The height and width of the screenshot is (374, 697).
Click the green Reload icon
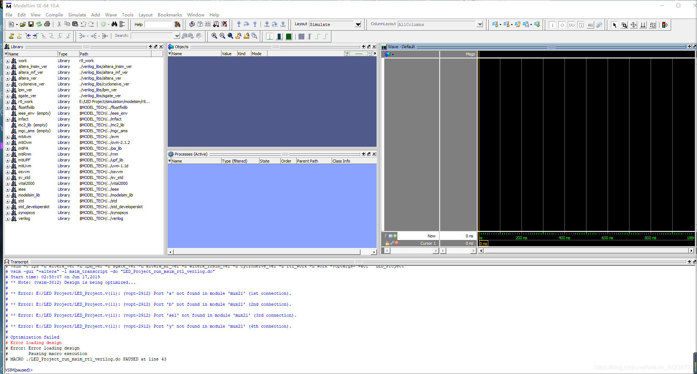tap(39, 24)
